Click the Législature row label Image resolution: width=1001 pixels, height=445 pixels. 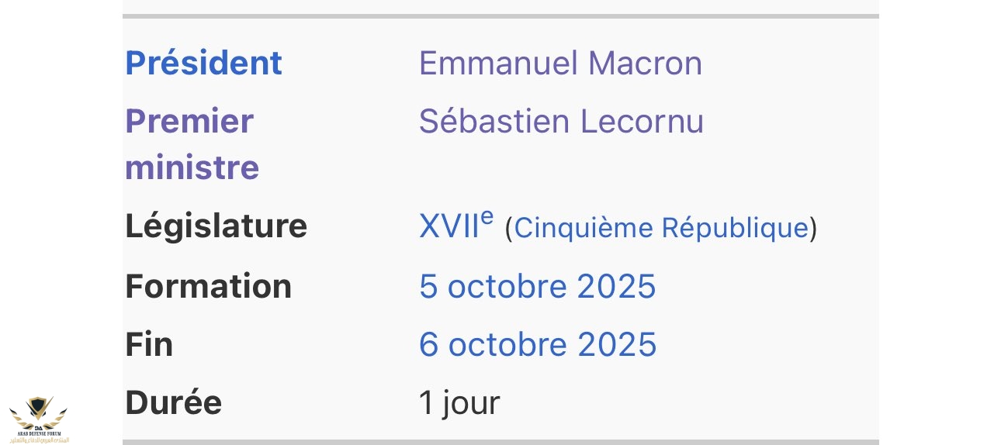point(216,226)
